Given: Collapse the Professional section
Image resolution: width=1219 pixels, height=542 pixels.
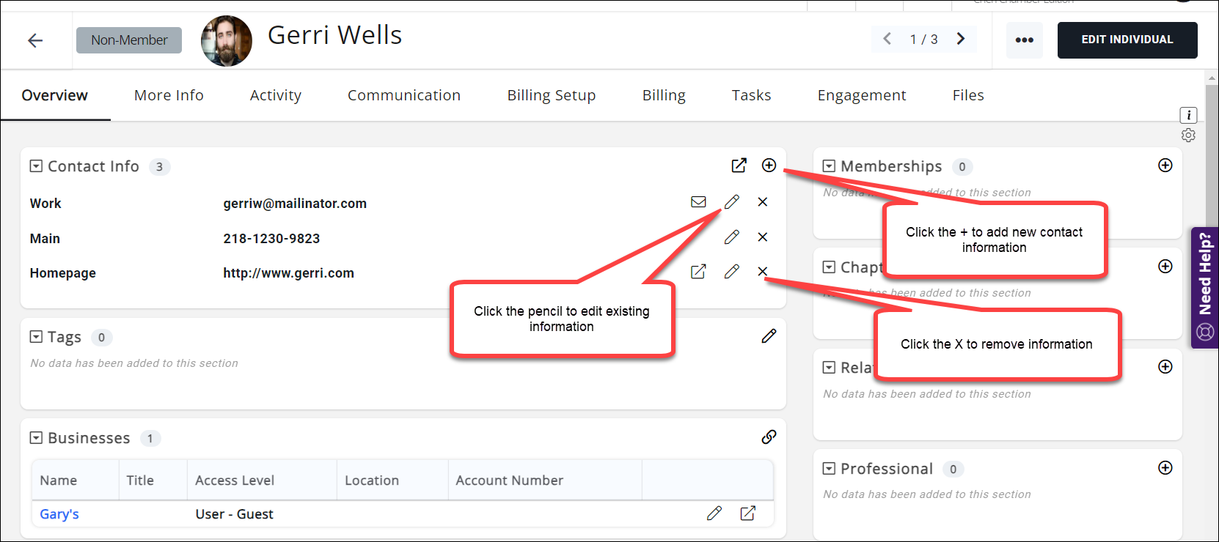Looking at the screenshot, I should pos(829,469).
